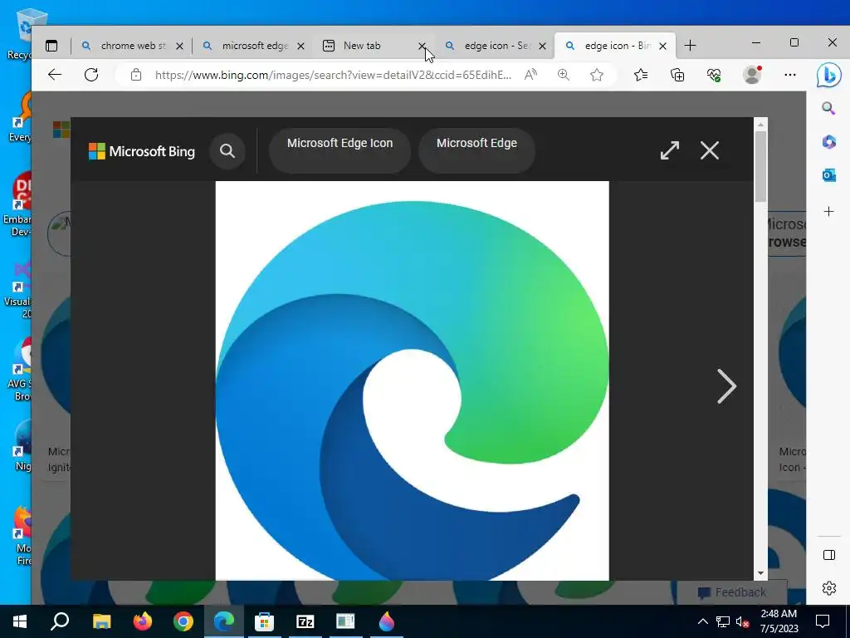Switch to the edge icon - Search tab
Viewport: 850px width, 638px height.
pos(496,47)
